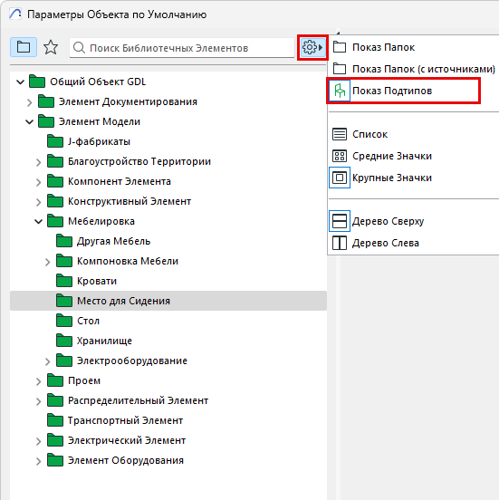This screenshot has height=500, width=499.
Task: Collapse the Общий Объект GDL node
Action: click(x=21, y=82)
